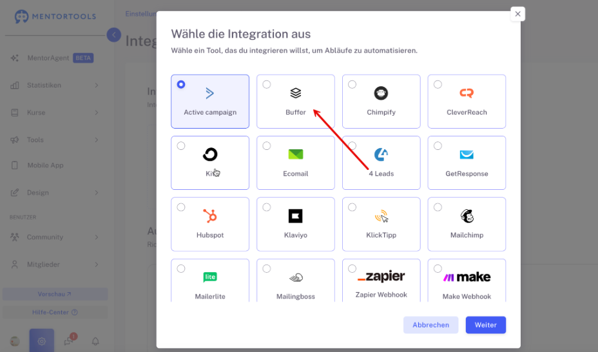Viewport: 598px width, 352px height.
Task: Select the Hubspot radio button
Action: click(x=181, y=207)
